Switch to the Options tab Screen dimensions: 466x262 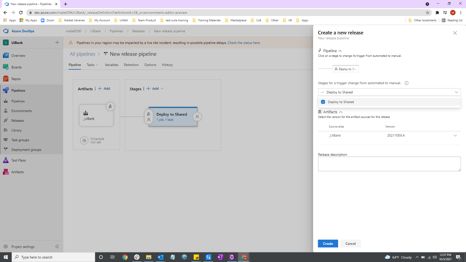point(150,65)
